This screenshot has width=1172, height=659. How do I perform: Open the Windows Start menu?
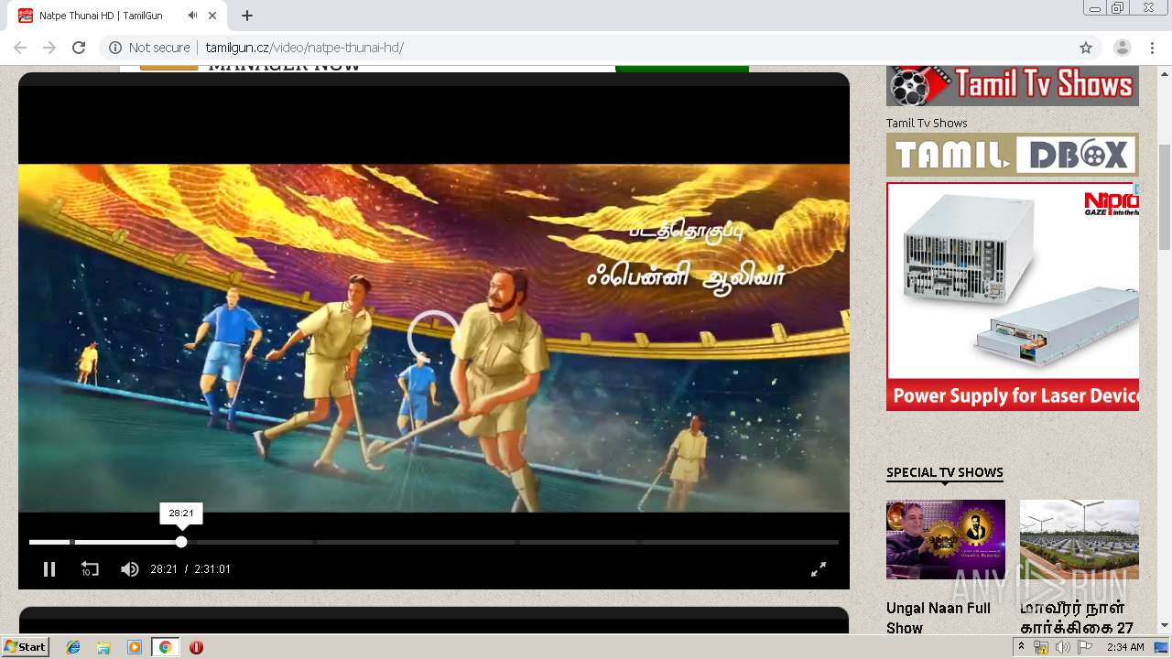pos(26,647)
